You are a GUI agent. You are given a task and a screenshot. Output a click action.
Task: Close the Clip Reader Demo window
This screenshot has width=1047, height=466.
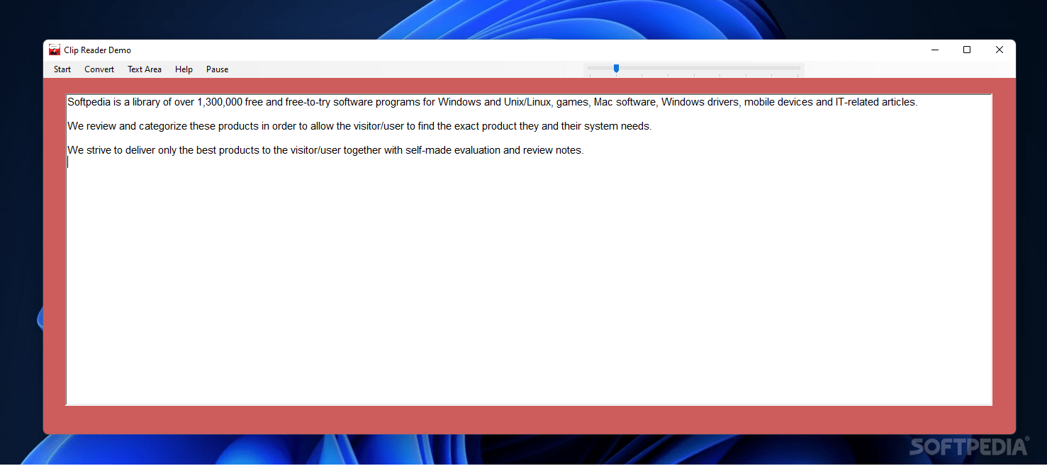click(1000, 50)
